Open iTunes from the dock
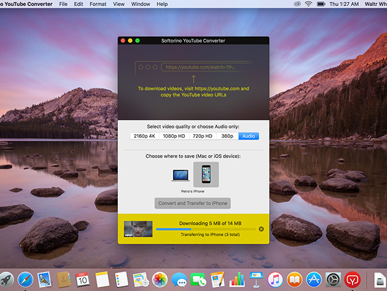 (275, 280)
